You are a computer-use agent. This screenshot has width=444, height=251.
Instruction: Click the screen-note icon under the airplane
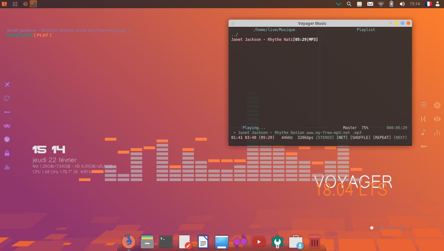[x=7, y=98]
